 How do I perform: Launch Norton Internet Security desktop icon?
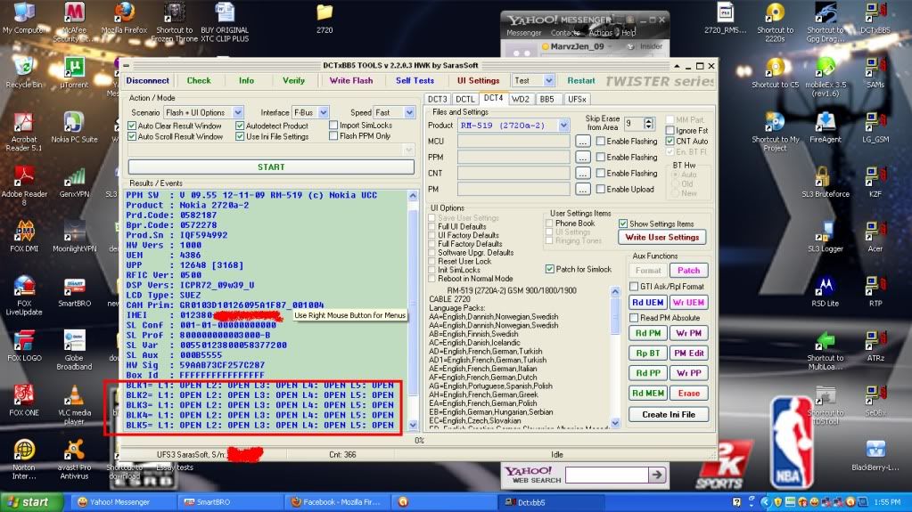point(24,459)
